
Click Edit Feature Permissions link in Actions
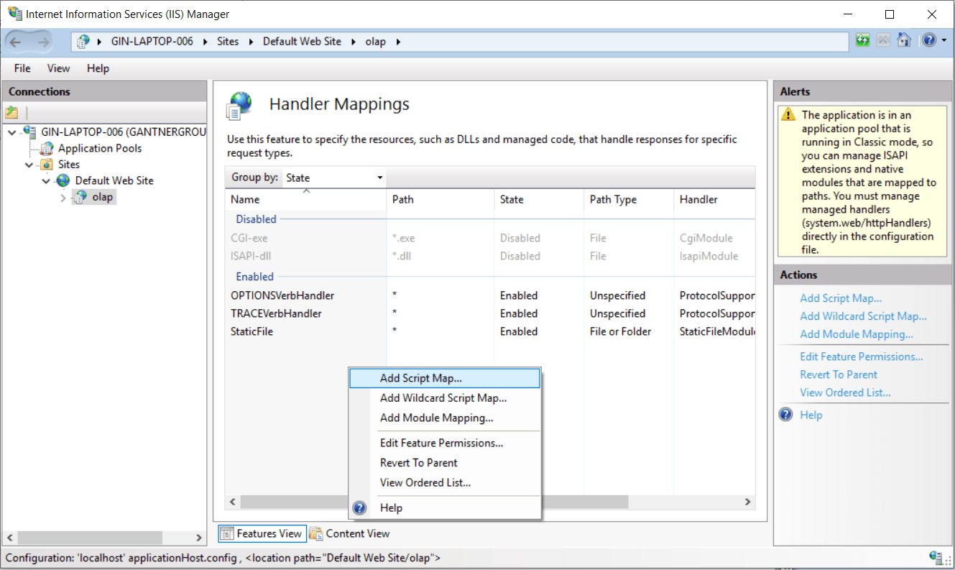click(862, 357)
